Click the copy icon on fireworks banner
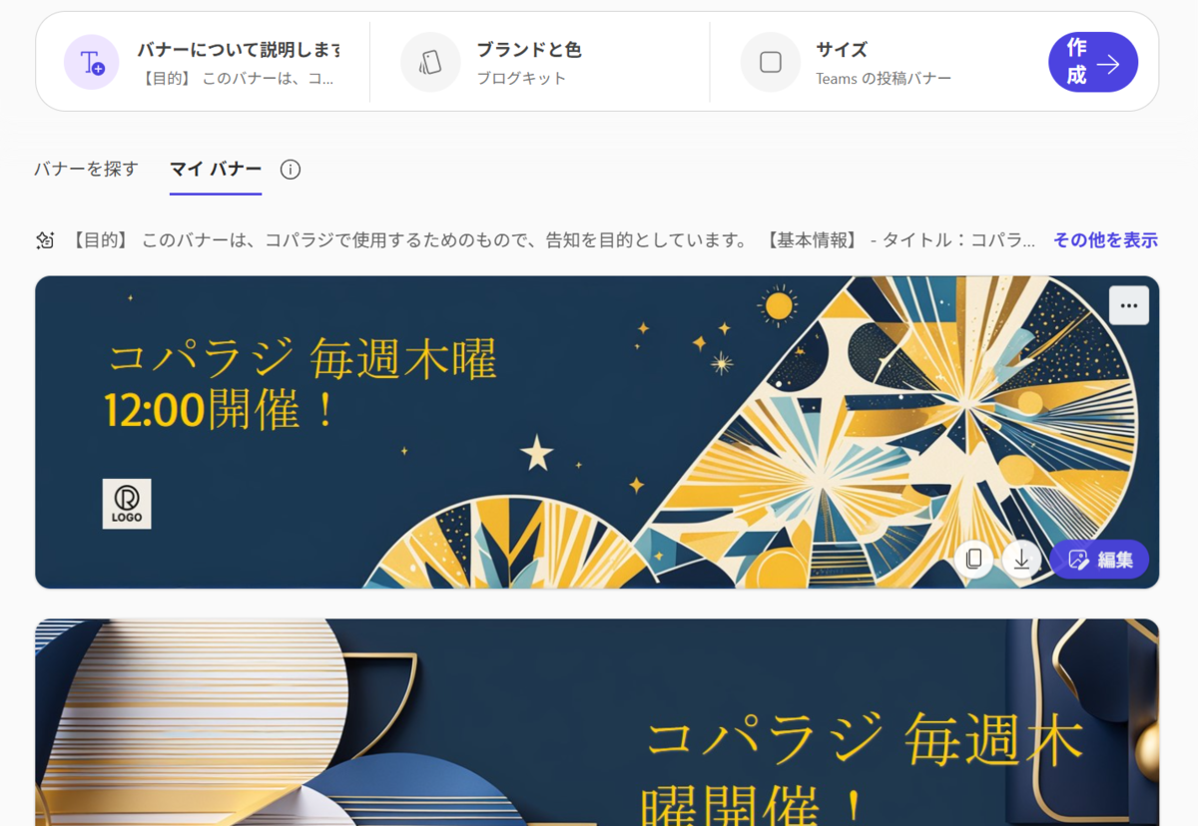 coord(973,560)
